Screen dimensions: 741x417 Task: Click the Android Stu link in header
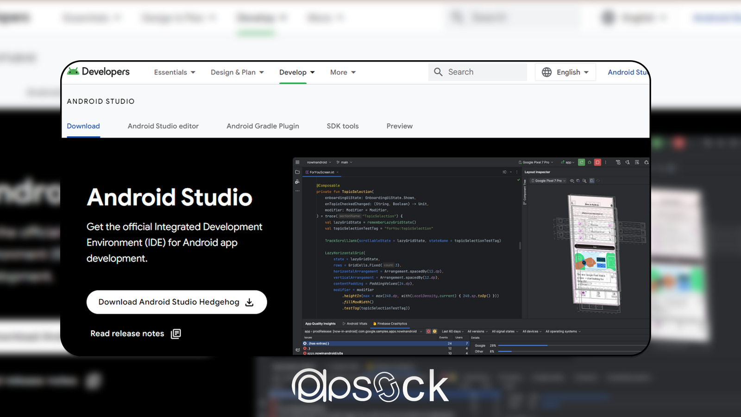628,72
